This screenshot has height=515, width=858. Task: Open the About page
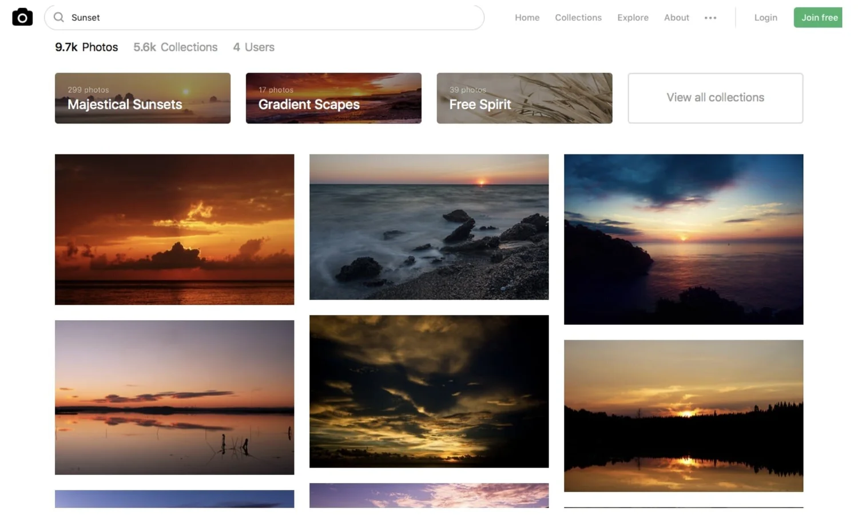pyautogui.click(x=676, y=18)
